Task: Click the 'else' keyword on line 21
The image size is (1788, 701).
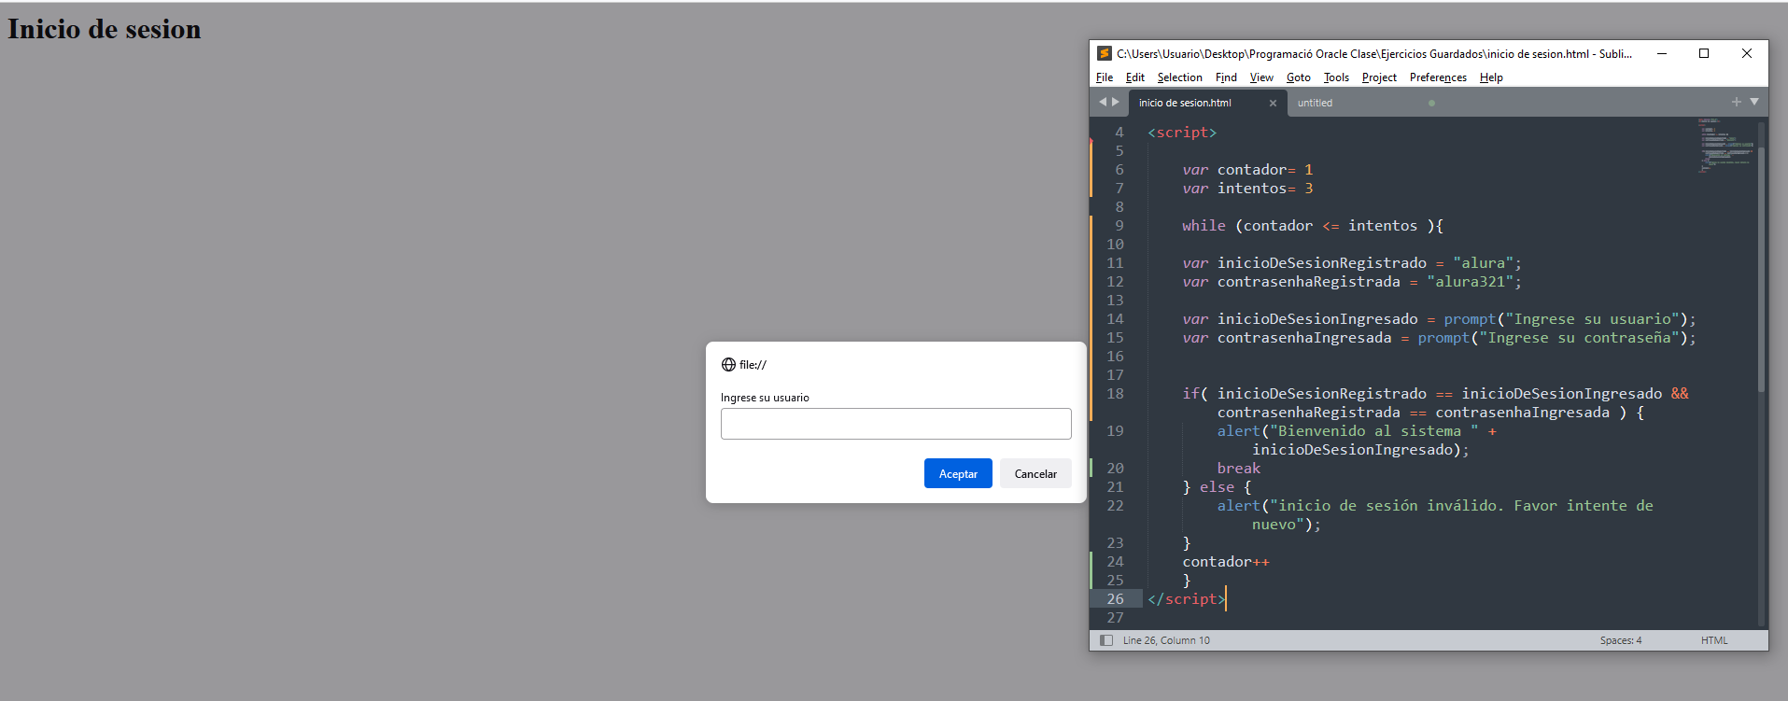Action: 1217,487
